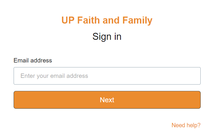The image size is (214, 138).
Task: Proceed to the next sign-in step with Next
Action: 107,100
